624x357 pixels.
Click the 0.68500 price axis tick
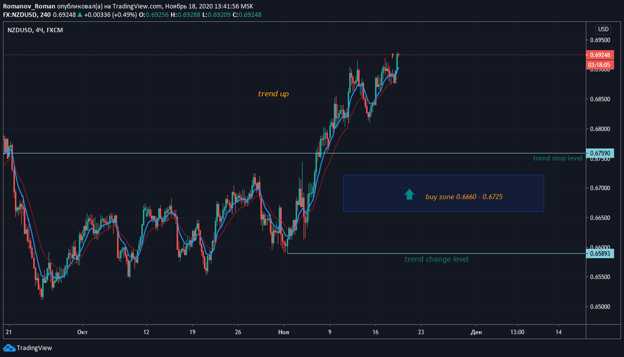pyautogui.click(x=600, y=99)
